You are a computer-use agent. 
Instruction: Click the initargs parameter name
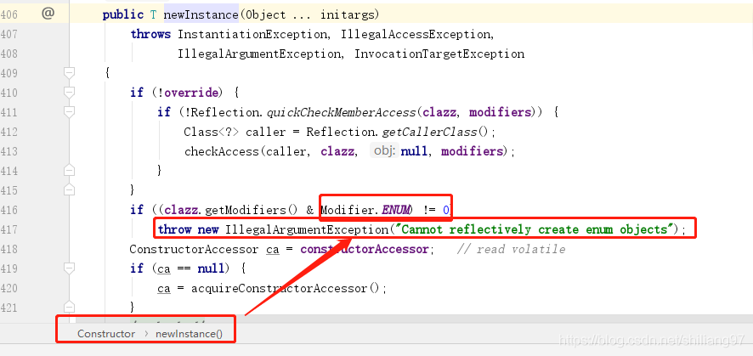tap(345, 15)
